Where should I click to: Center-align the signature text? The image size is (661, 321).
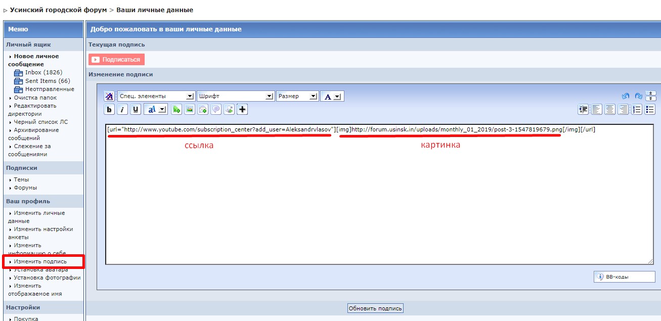point(610,109)
